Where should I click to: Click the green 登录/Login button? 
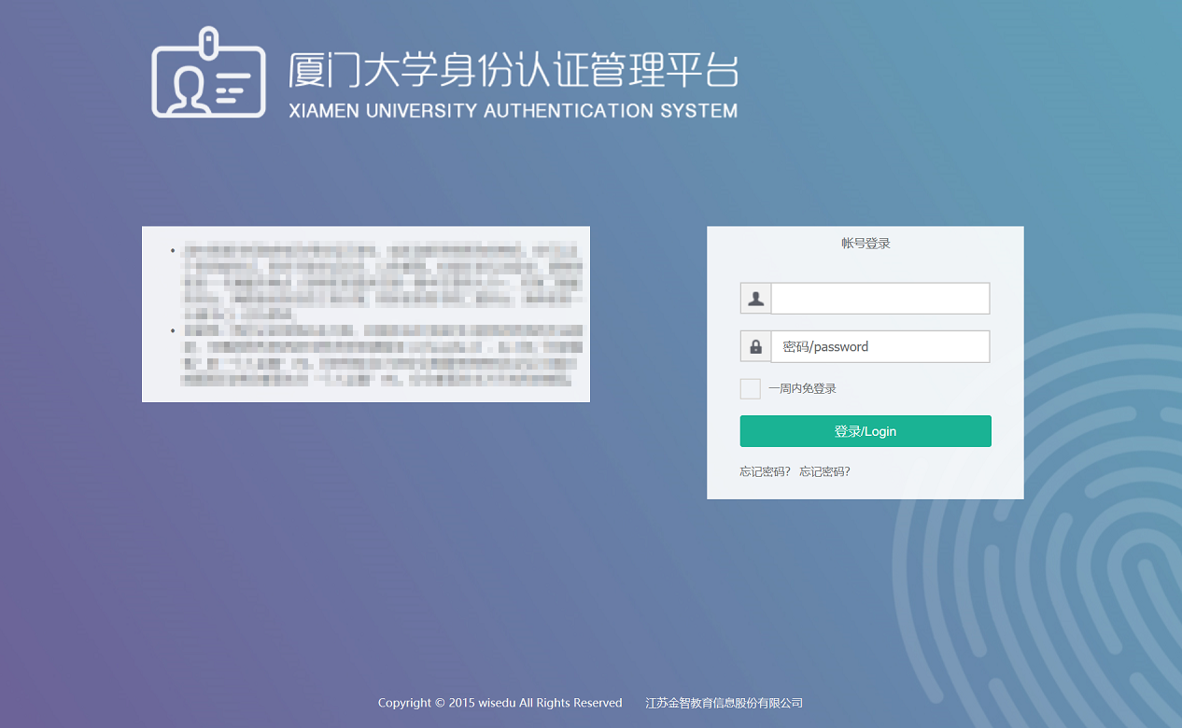pos(865,431)
